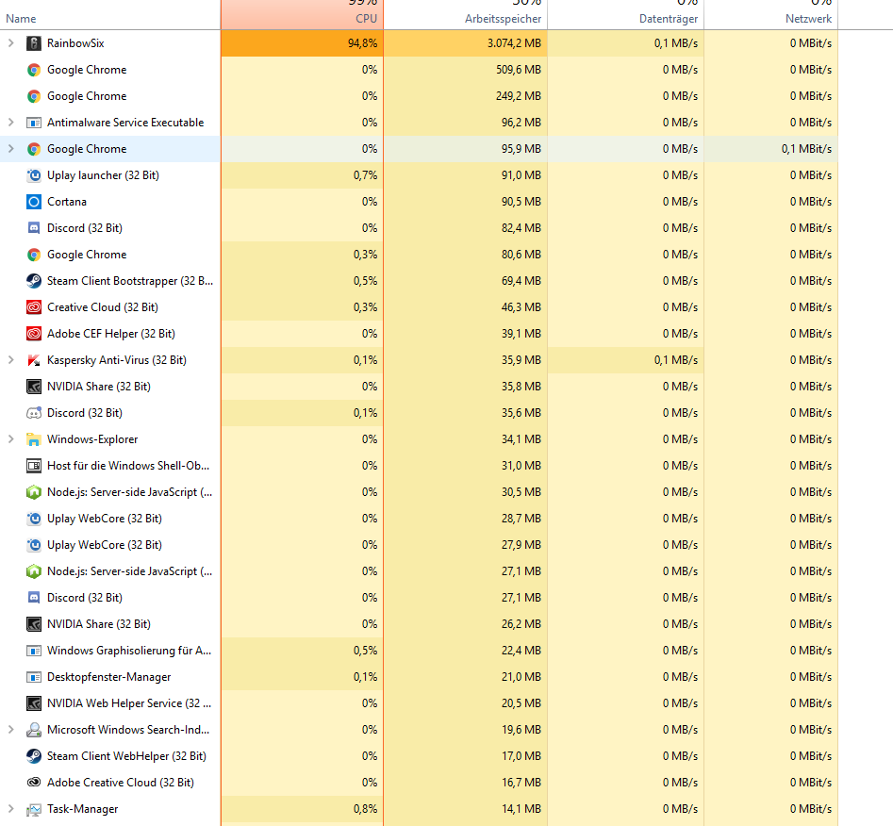Click the Creative Cloud (32 Bit) icon

(x=34, y=307)
